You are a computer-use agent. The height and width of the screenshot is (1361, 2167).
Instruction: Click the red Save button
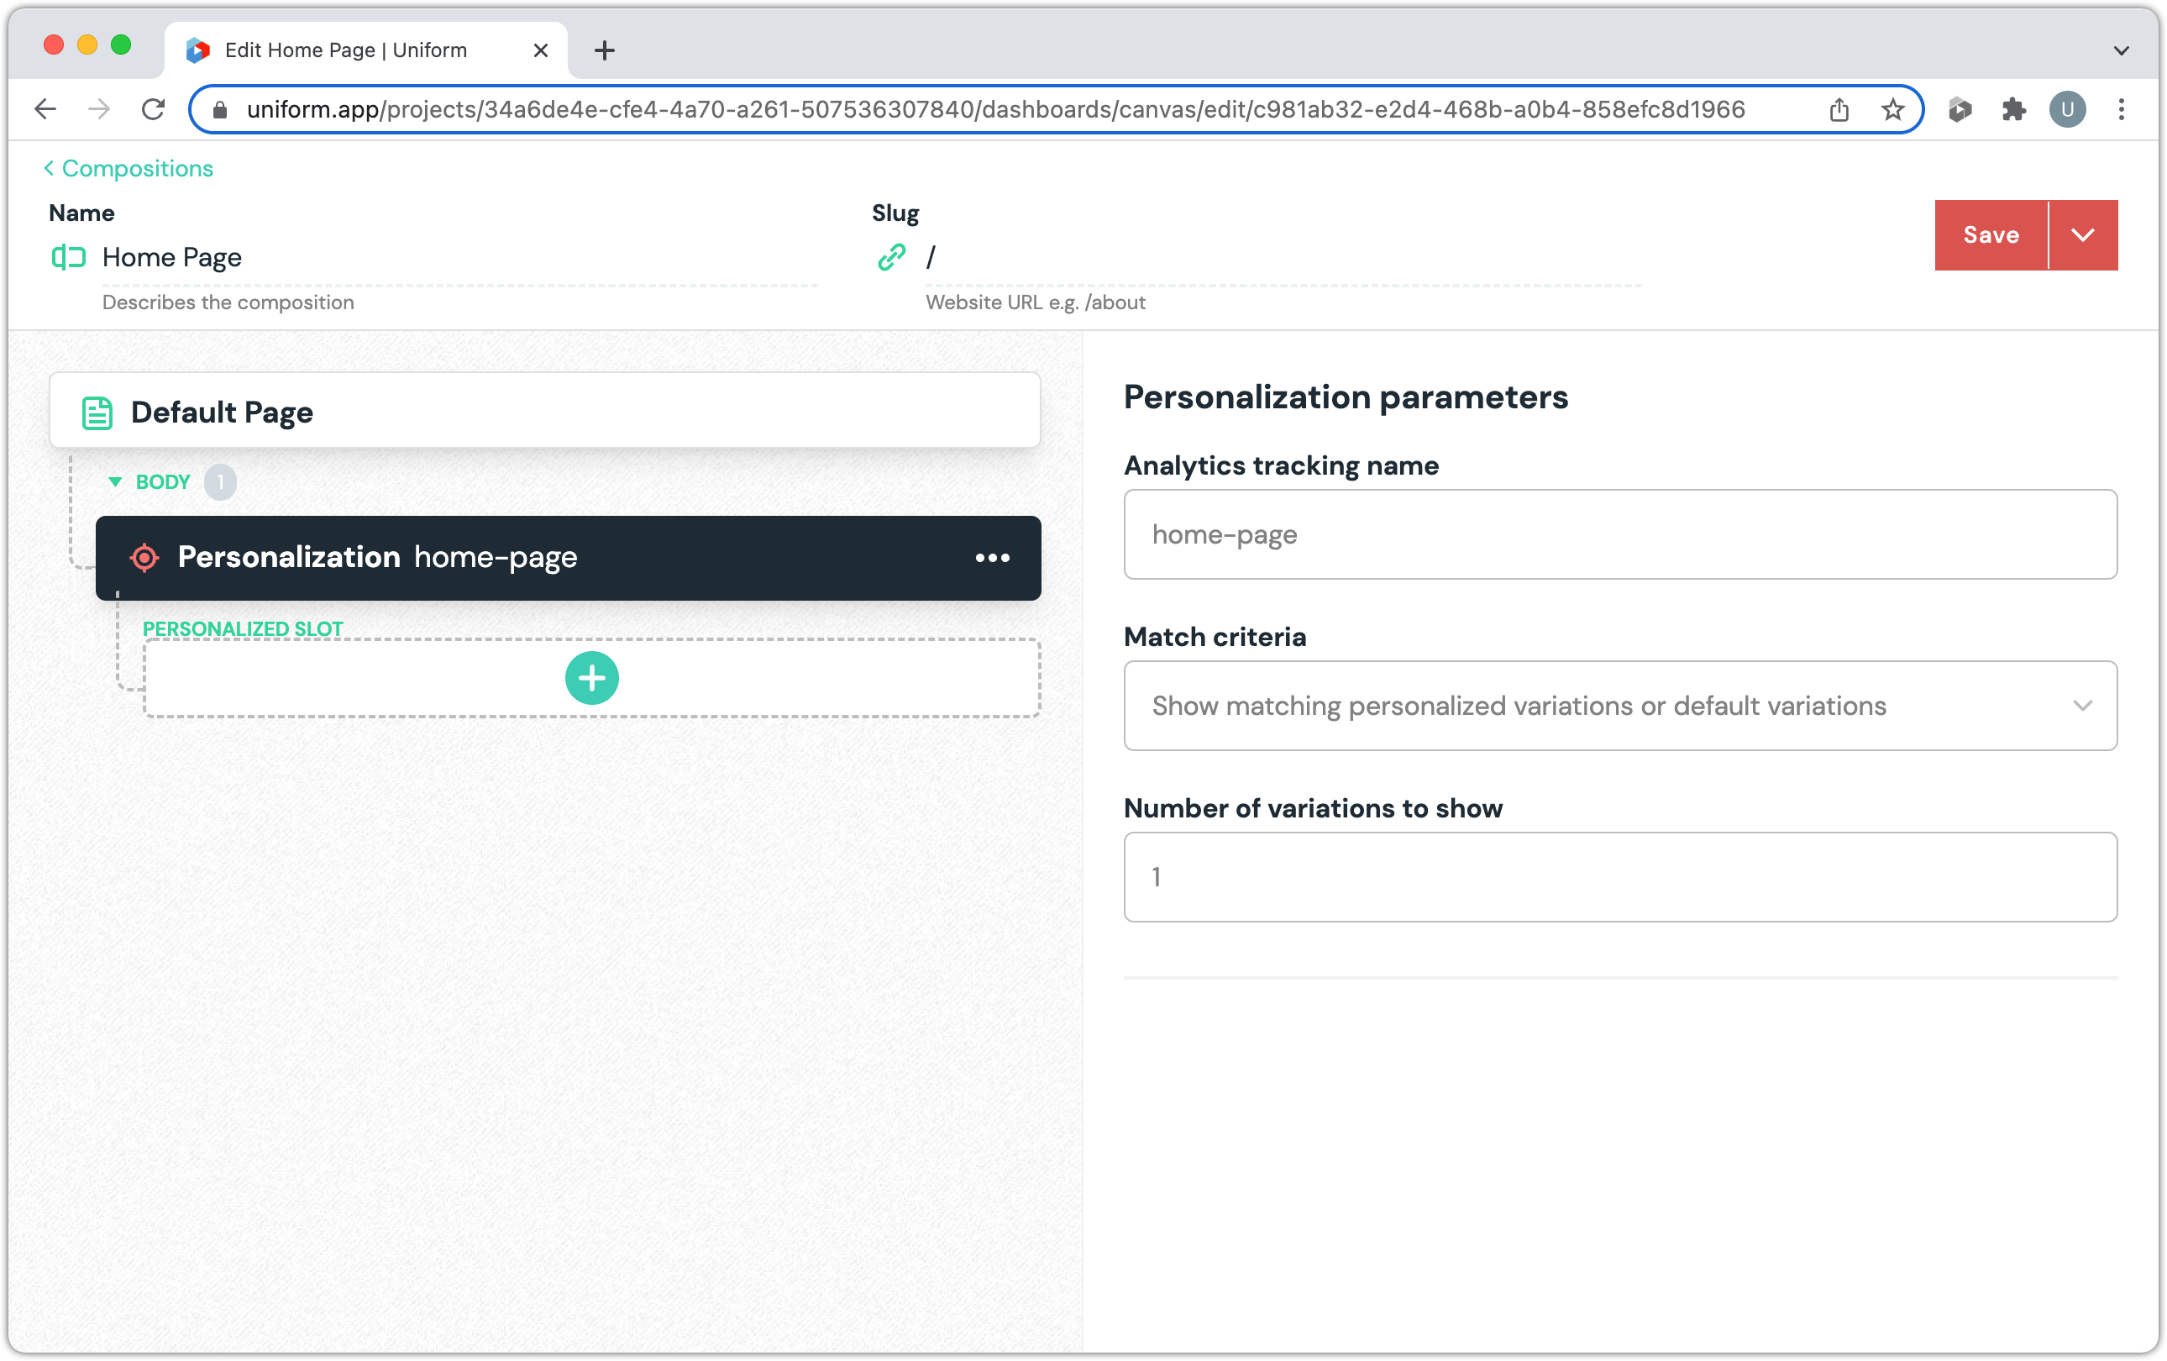pyautogui.click(x=1990, y=235)
